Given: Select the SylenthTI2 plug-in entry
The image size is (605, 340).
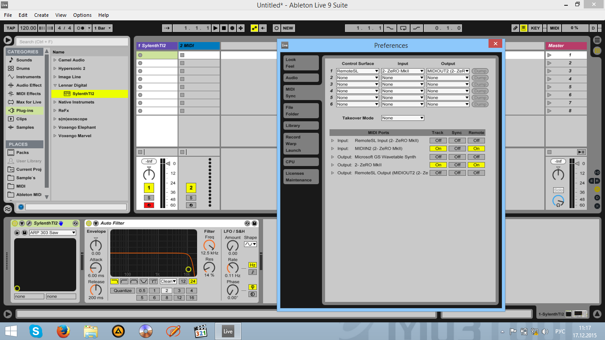Looking at the screenshot, I should tap(89, 94).
